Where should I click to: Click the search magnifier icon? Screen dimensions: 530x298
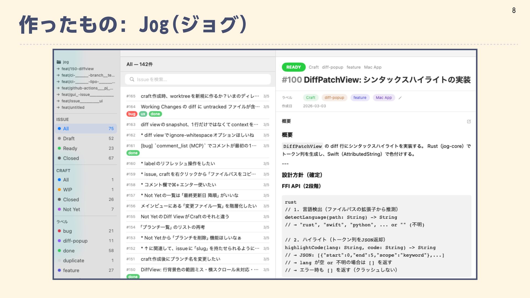pyautogui.click(x=132, y=79)
